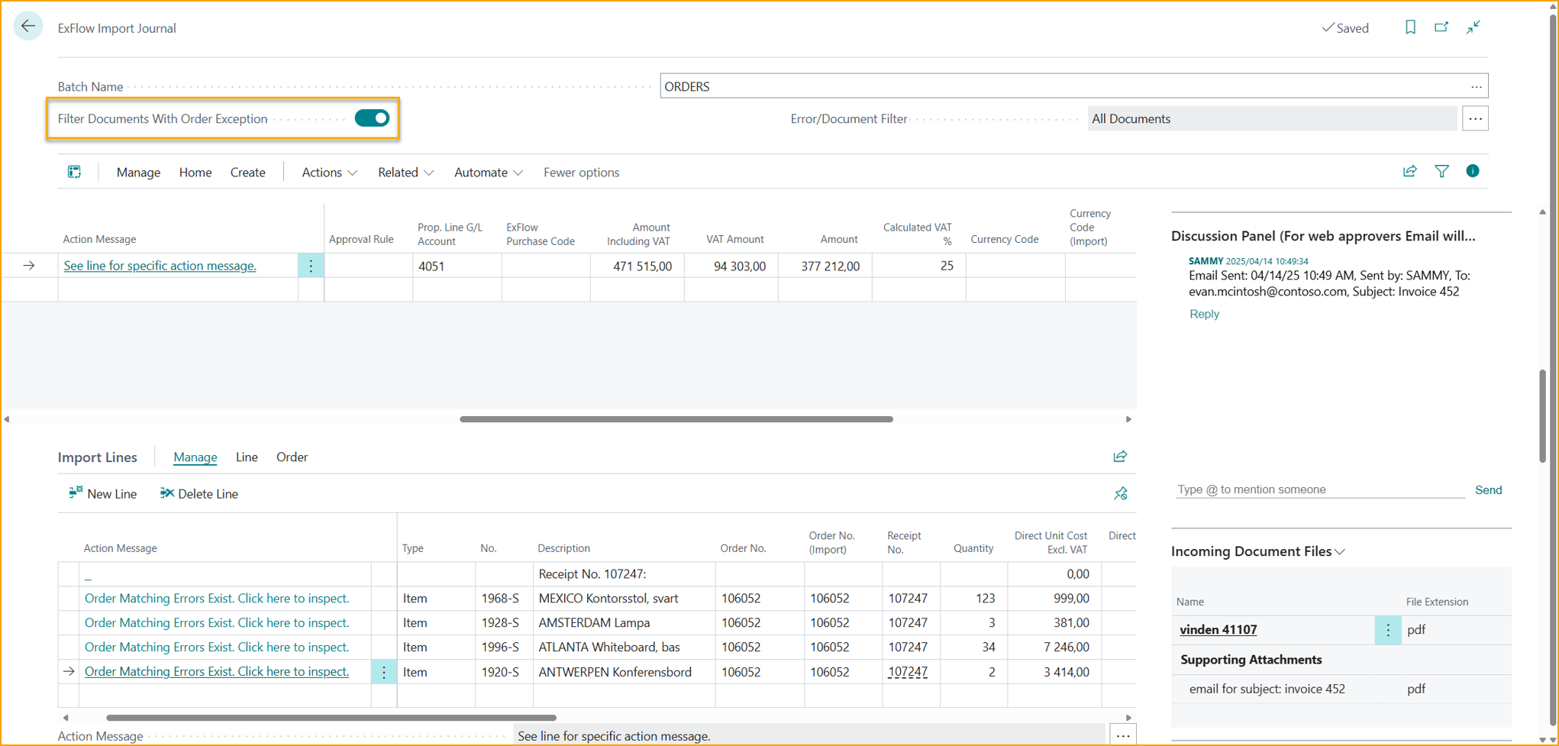Open the vinden 41107 file link

(x=1218, y=630)
